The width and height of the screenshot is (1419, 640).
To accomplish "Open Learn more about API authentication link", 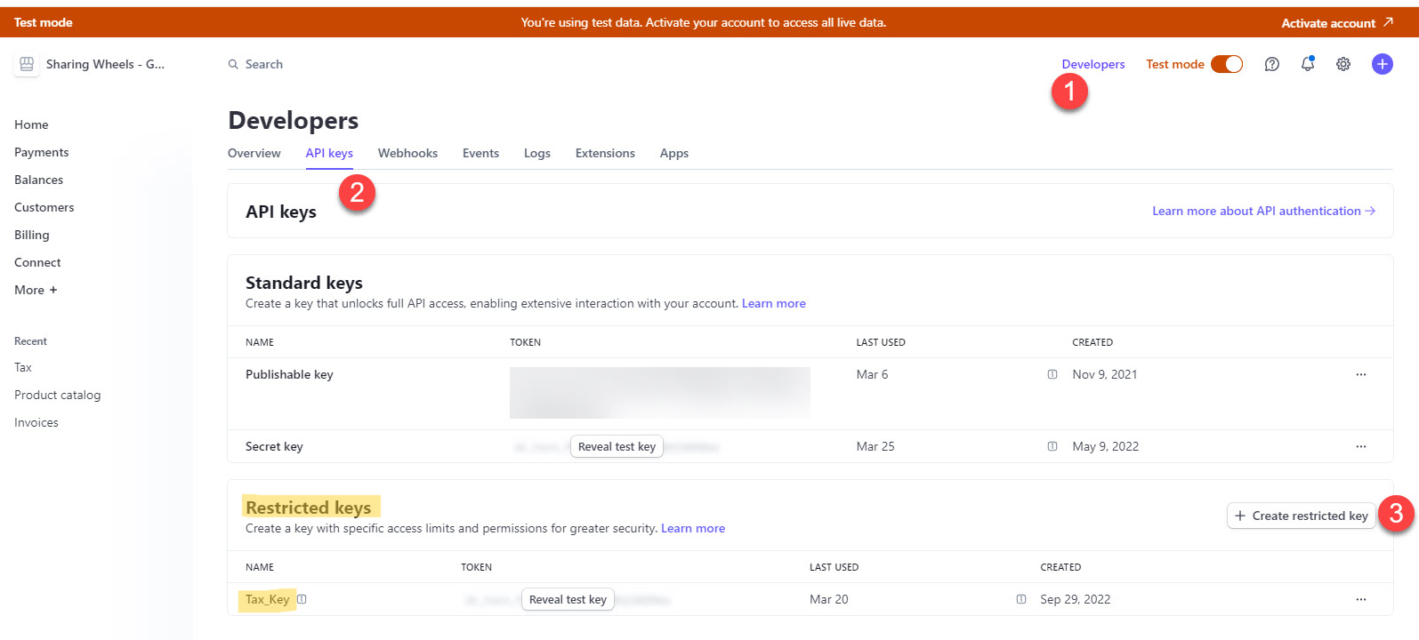I will [x=1263, y=211].
